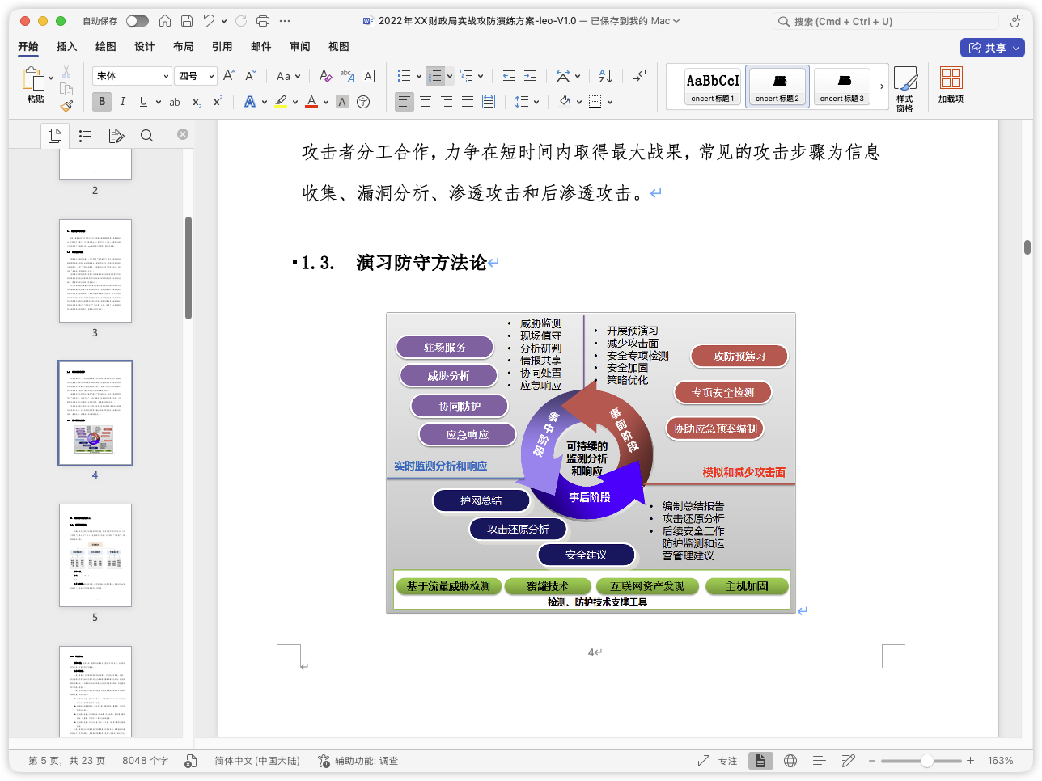
Task: Click the clear formatting icon
Action: click(325, 76)
